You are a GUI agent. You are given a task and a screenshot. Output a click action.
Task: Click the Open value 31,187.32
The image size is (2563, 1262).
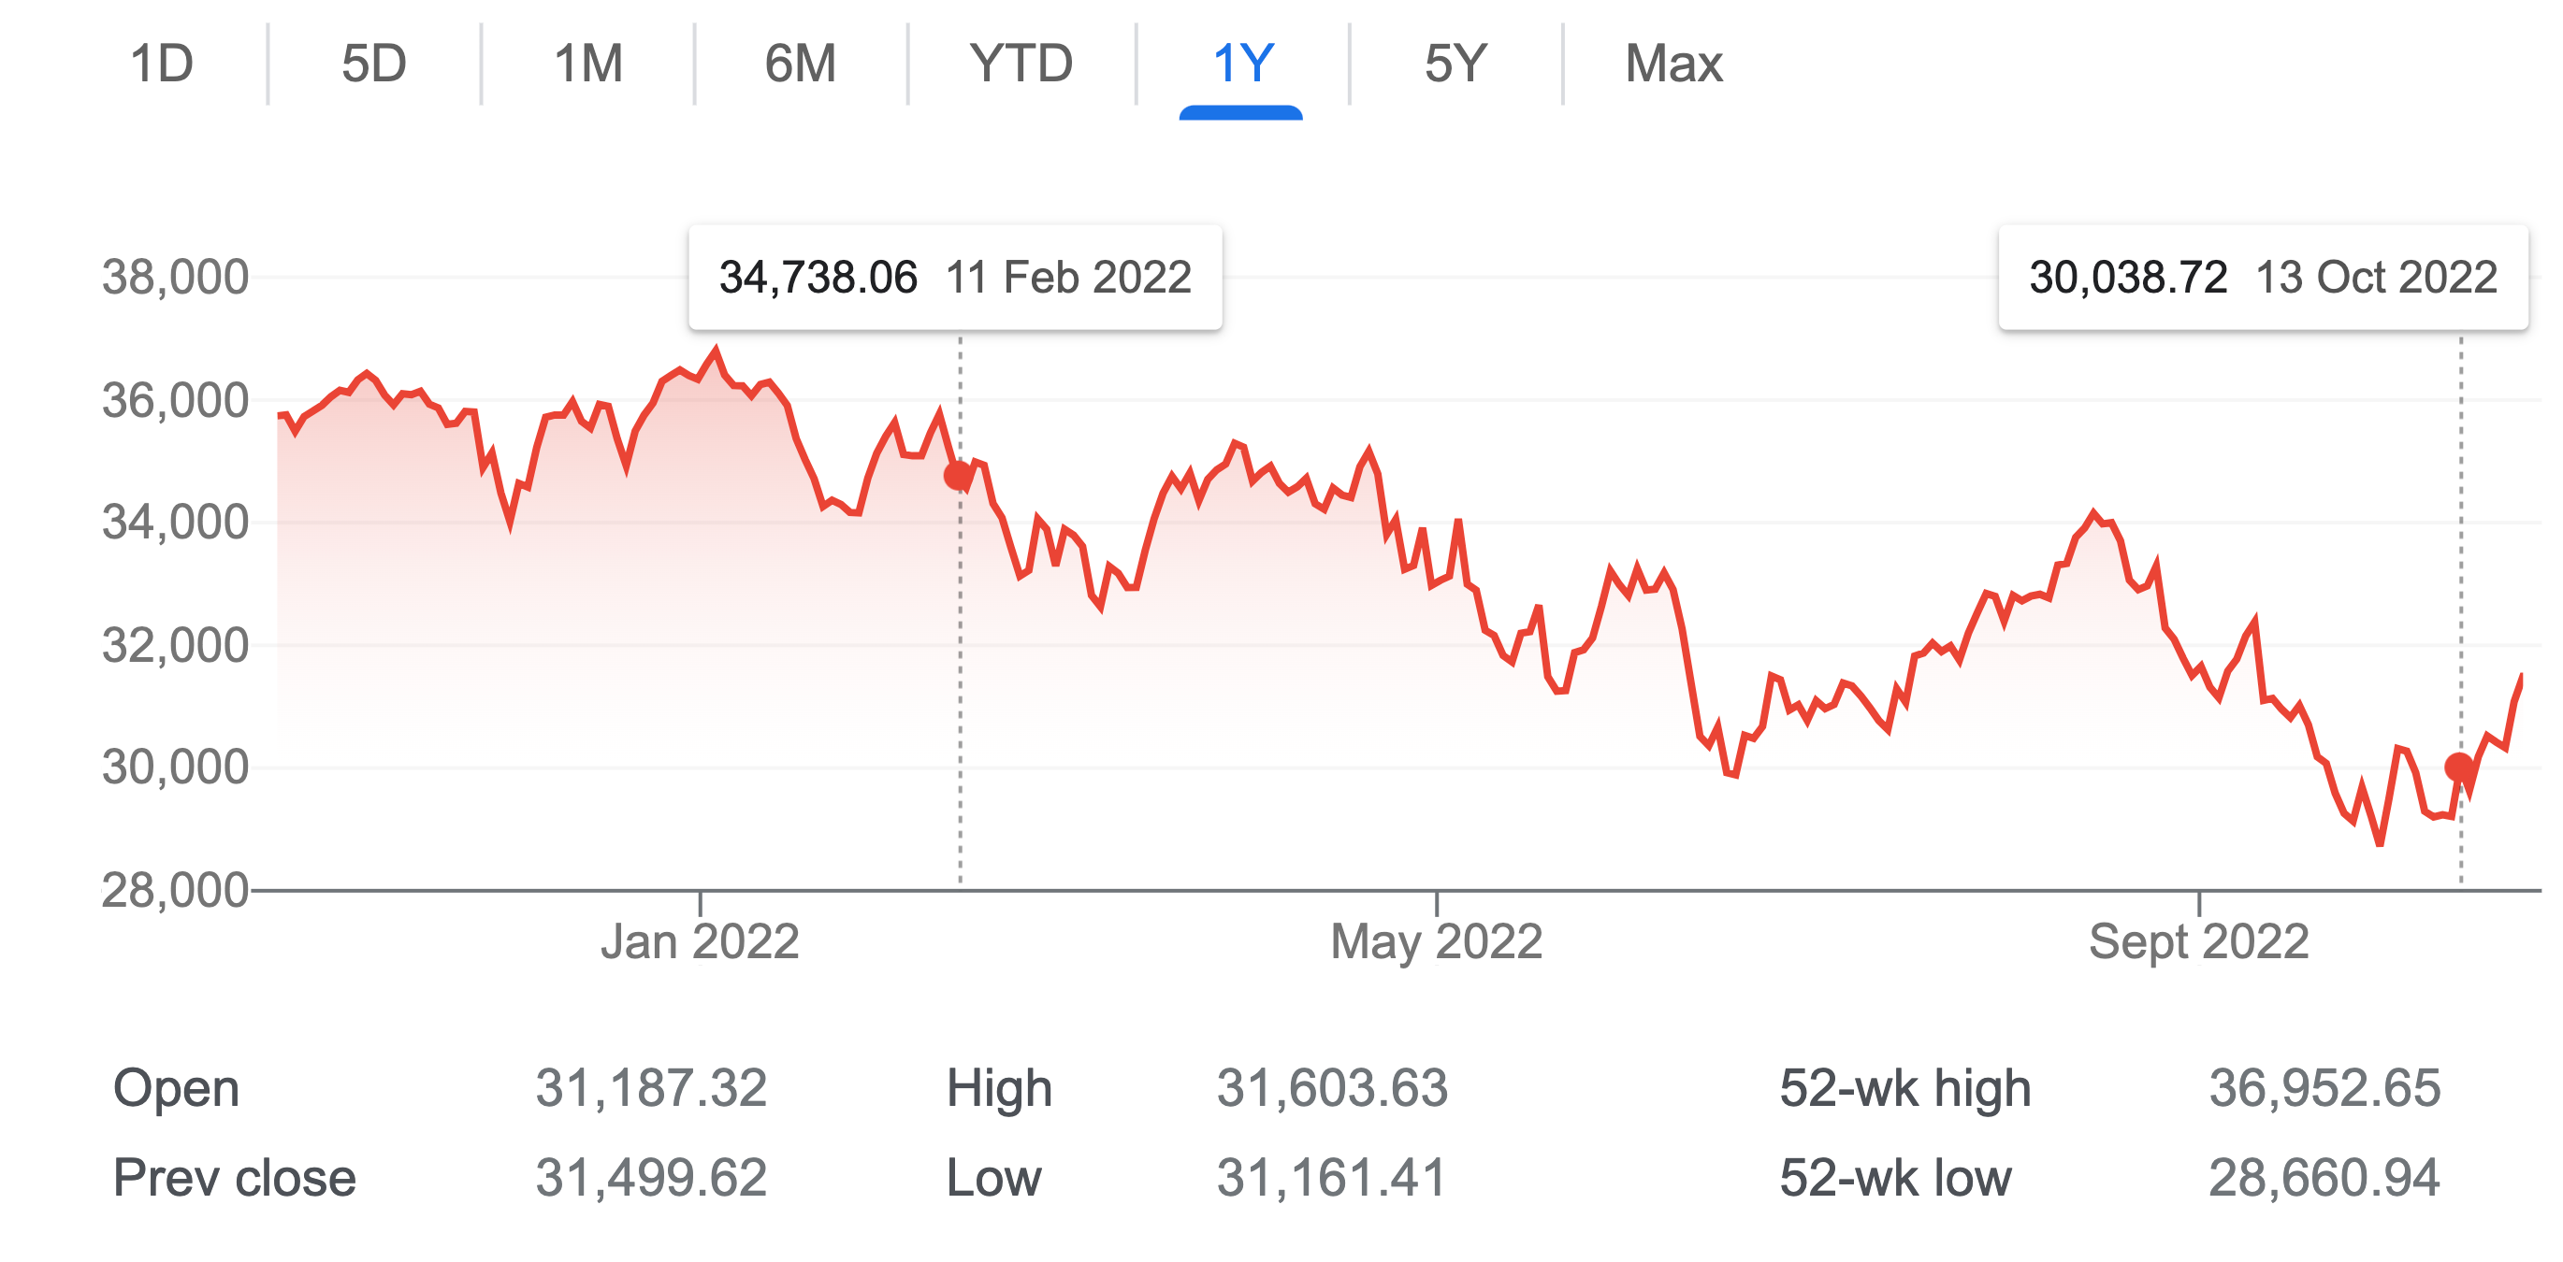651,1088
